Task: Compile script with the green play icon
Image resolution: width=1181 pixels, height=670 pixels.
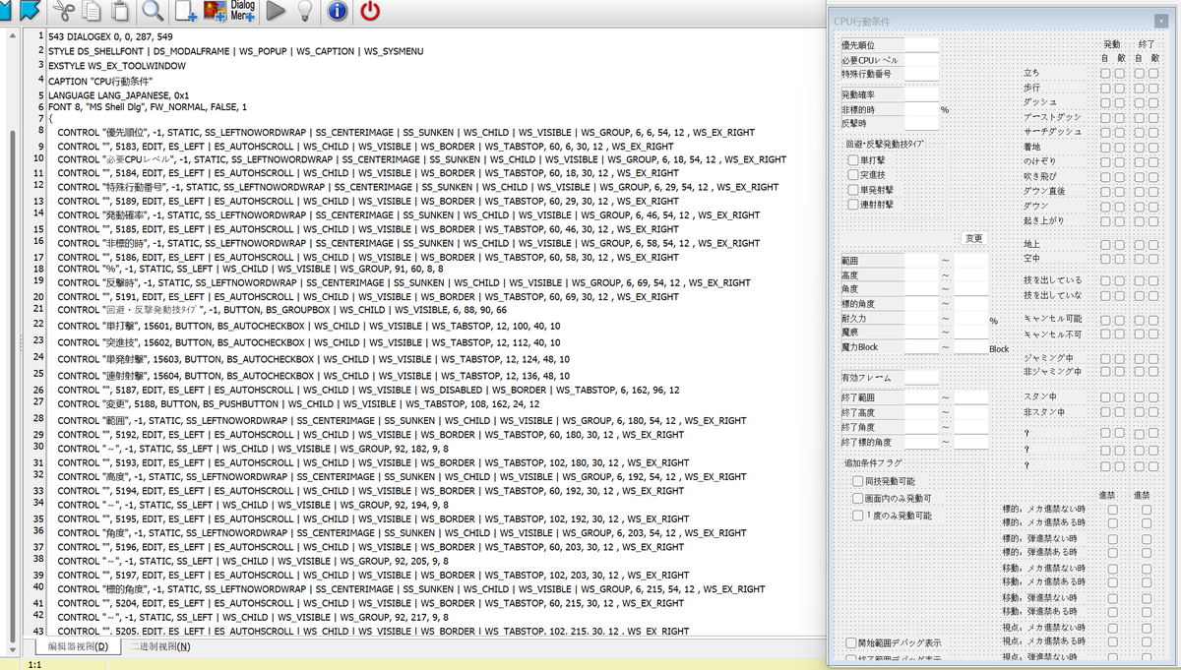Action: (276, 11)
